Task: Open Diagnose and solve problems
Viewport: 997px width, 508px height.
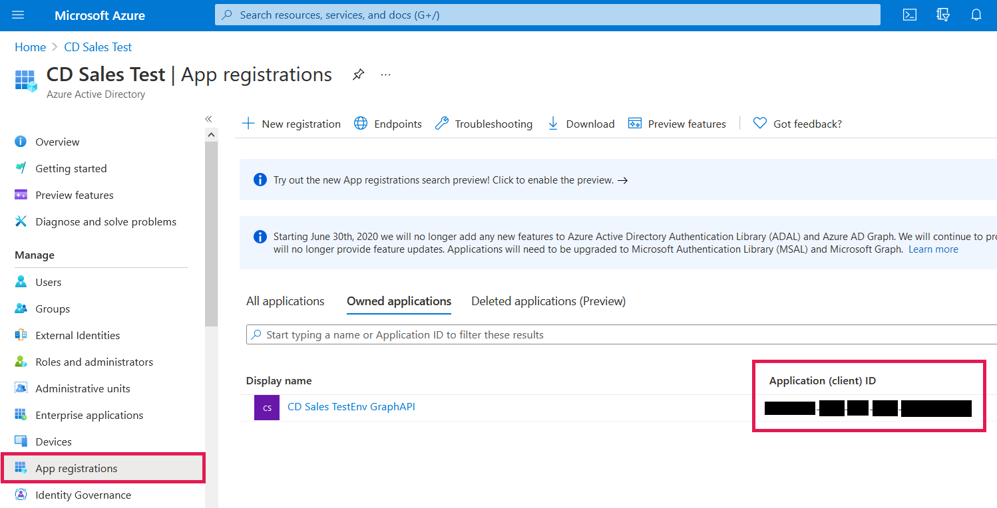Action: pyautogui.click(x=106, y=221)
